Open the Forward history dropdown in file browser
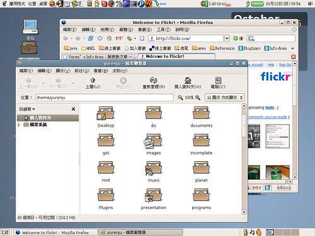The height and width of the screenshot is (236, 315). (x=73, y=83)
